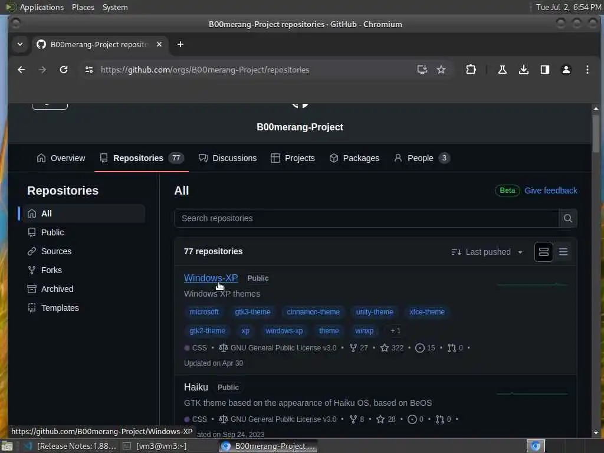Click the search magnifier button
604x453 pixels.
568,218
